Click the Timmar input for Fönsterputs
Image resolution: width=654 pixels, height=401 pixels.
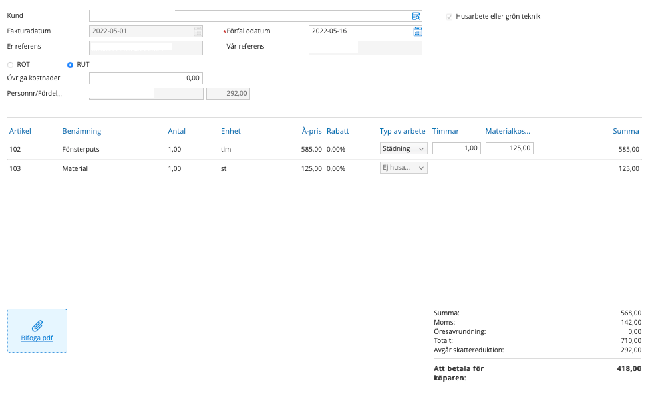[x=456, y=149]
